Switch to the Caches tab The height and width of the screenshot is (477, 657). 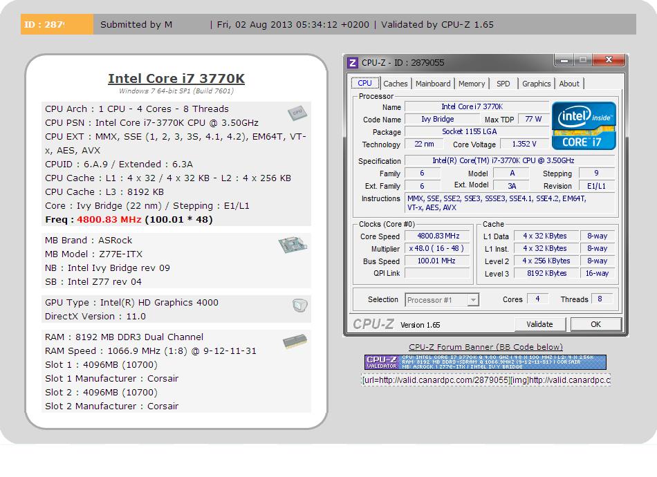tap(395, 84)
